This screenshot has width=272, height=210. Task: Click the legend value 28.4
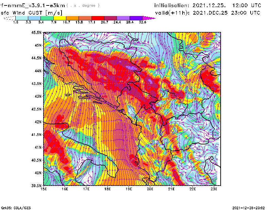(x=130, y=22)
